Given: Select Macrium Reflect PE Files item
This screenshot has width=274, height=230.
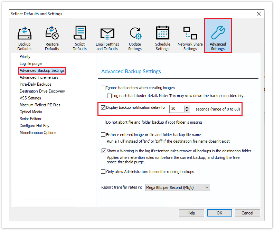Looking at the screenshot, I should tap(40, 105).
